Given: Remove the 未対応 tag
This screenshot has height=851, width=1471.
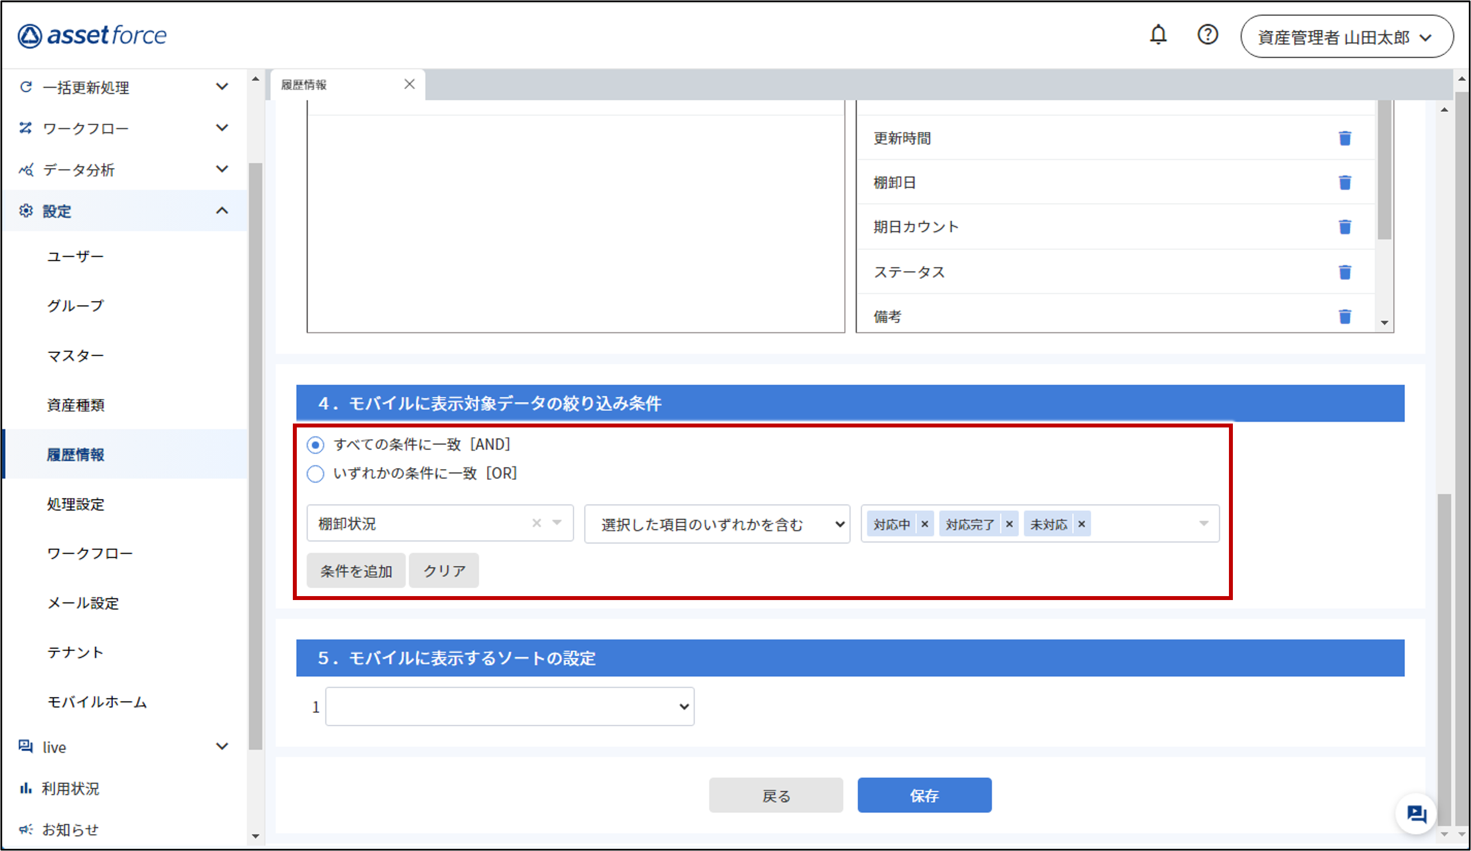Looking at the screenshot, I should [1082, 524].
